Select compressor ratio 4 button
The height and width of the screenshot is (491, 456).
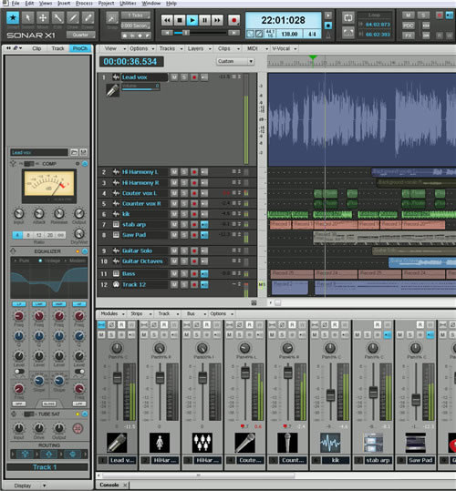(17, 235)
